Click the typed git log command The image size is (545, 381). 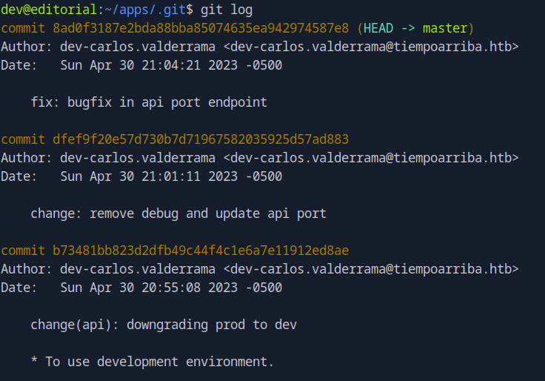coord(226,10)
